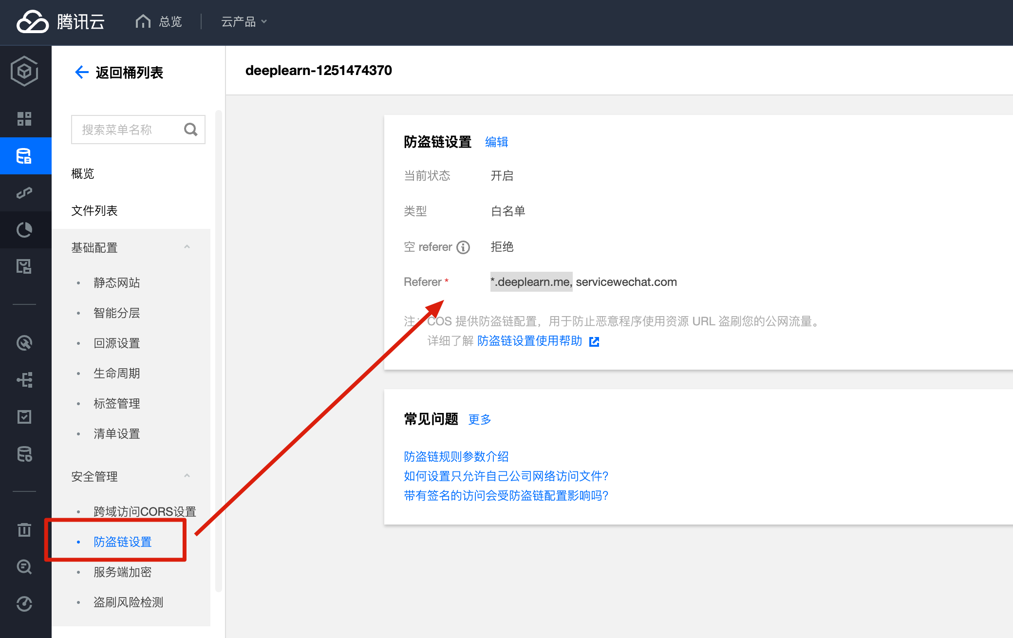1013x638 pixels.
Task: Click the chain link sidebar icon
Action: tap(24, 193)
